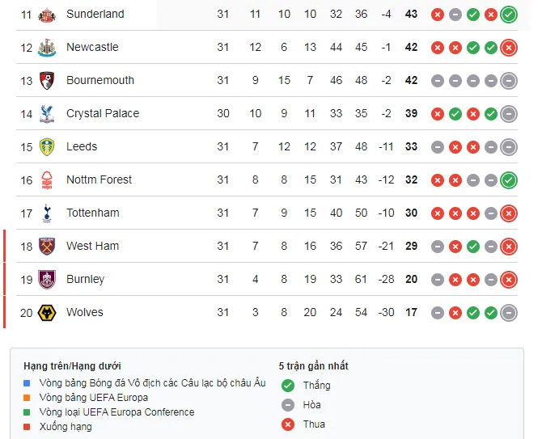Click the Burnley club crest icon
Viewport: 542px width, 439px height.
pyautogui.click(x=47, y=279)
